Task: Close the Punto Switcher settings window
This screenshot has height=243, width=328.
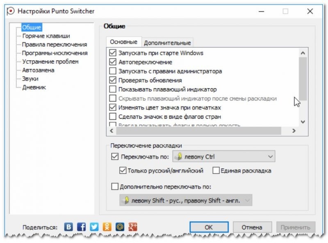Action: (310, 11)
